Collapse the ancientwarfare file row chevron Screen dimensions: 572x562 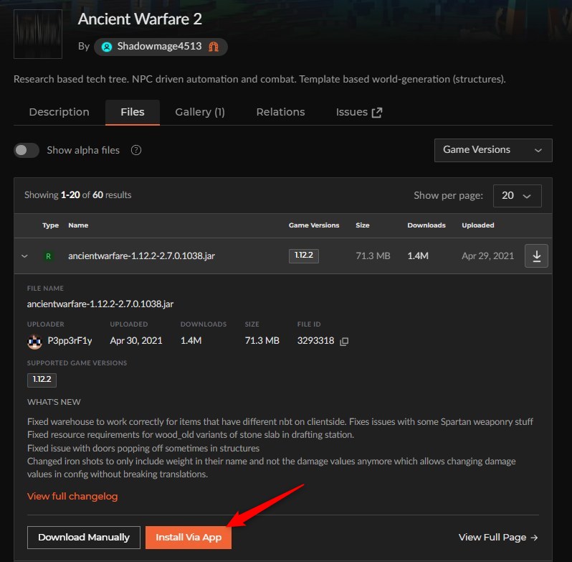tap(24, 256)
